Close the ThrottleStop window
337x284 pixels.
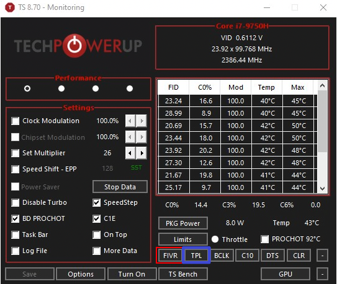pos(323,7)
